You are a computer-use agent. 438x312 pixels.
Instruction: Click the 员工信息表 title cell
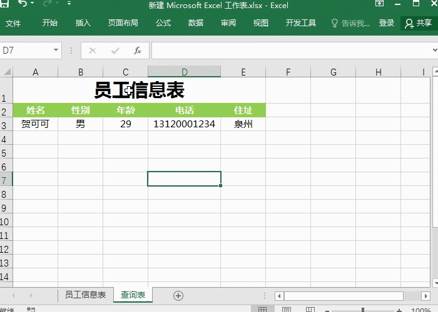[139, 90]
